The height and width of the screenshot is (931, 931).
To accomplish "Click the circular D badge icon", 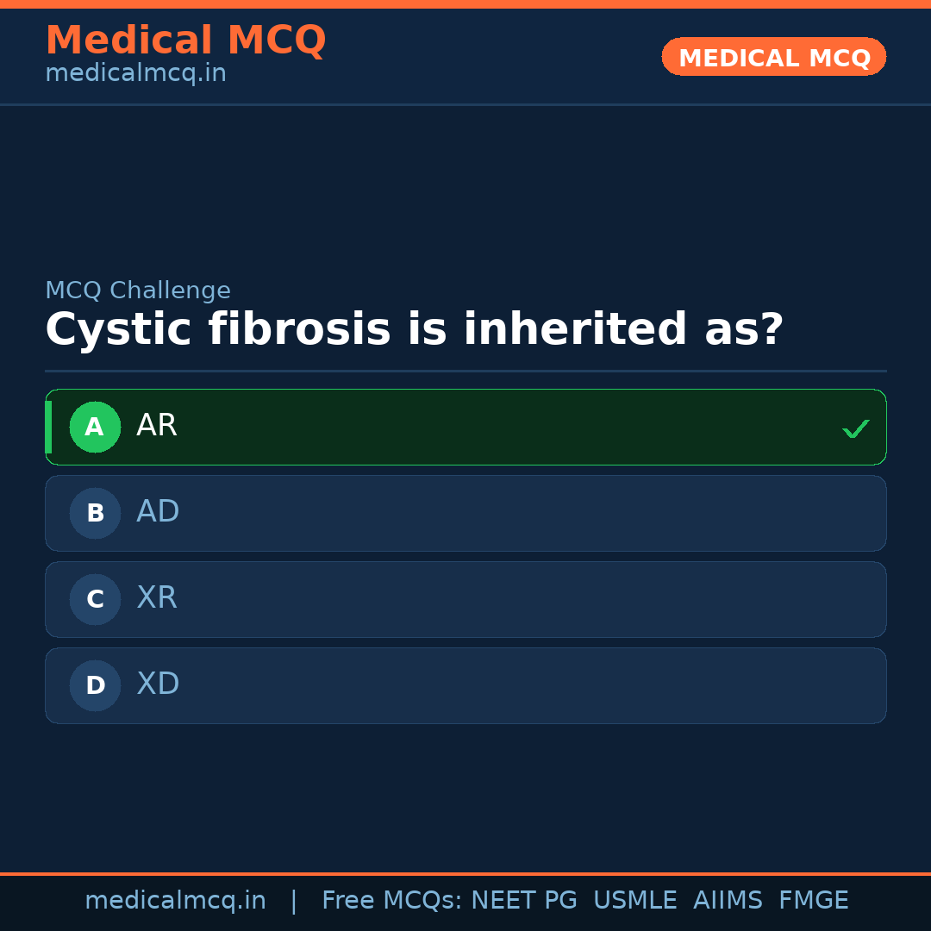I will click(x=95, y=685).
